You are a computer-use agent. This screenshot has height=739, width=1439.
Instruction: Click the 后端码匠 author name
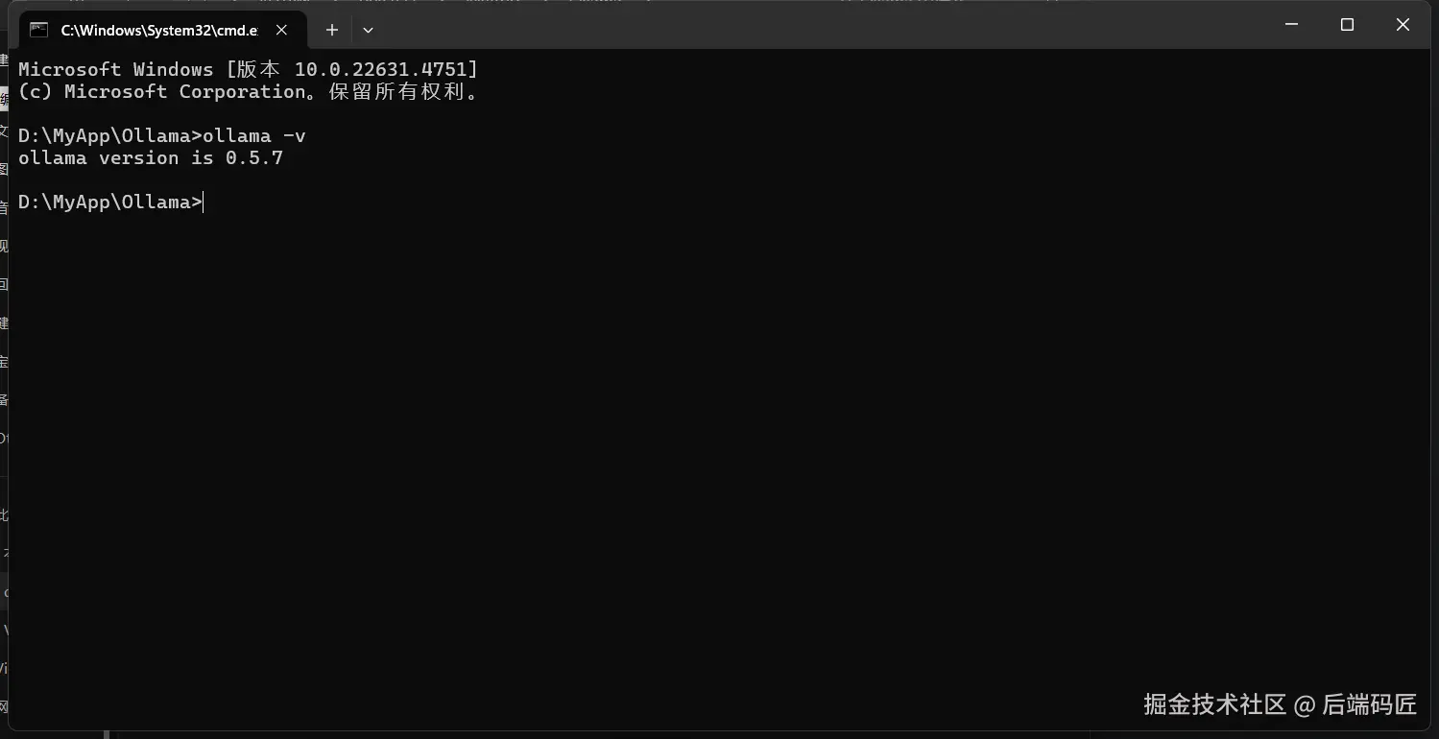tap(1370, 704)
